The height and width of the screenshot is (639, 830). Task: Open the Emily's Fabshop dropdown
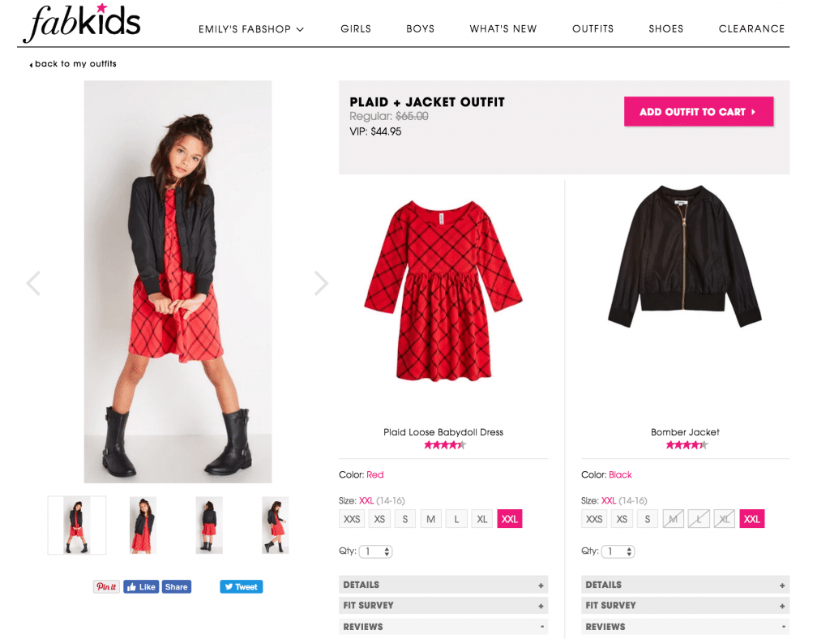[x=251, y=29]
